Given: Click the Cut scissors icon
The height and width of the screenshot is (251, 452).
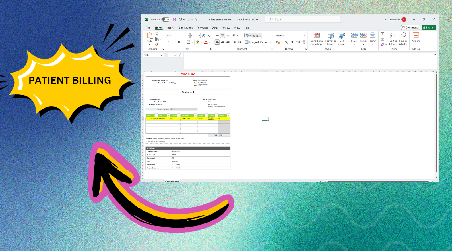Looking at the screenshot, I should click(157, 34).
